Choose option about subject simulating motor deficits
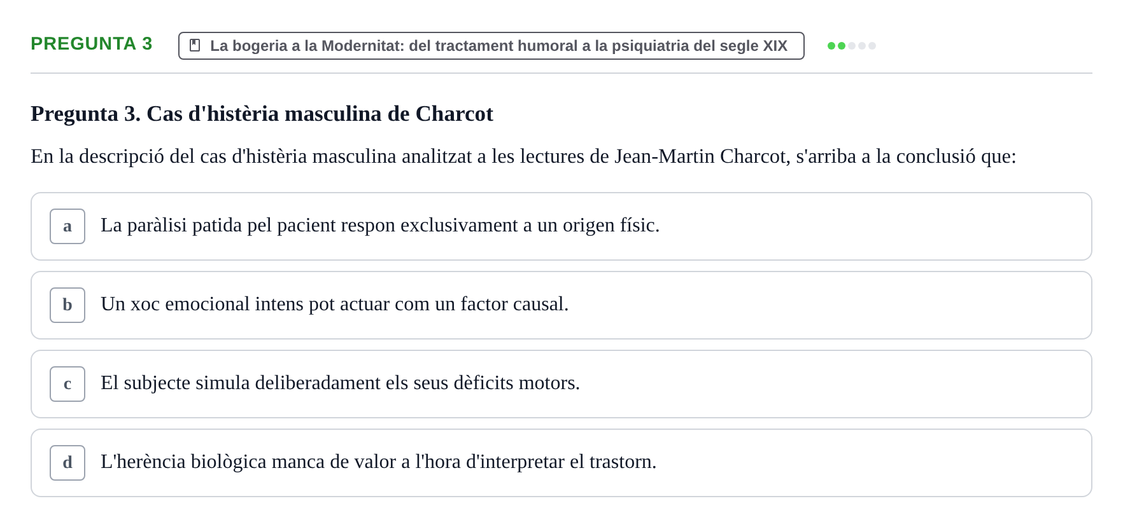1123x529 pixels. pos(340,383)
